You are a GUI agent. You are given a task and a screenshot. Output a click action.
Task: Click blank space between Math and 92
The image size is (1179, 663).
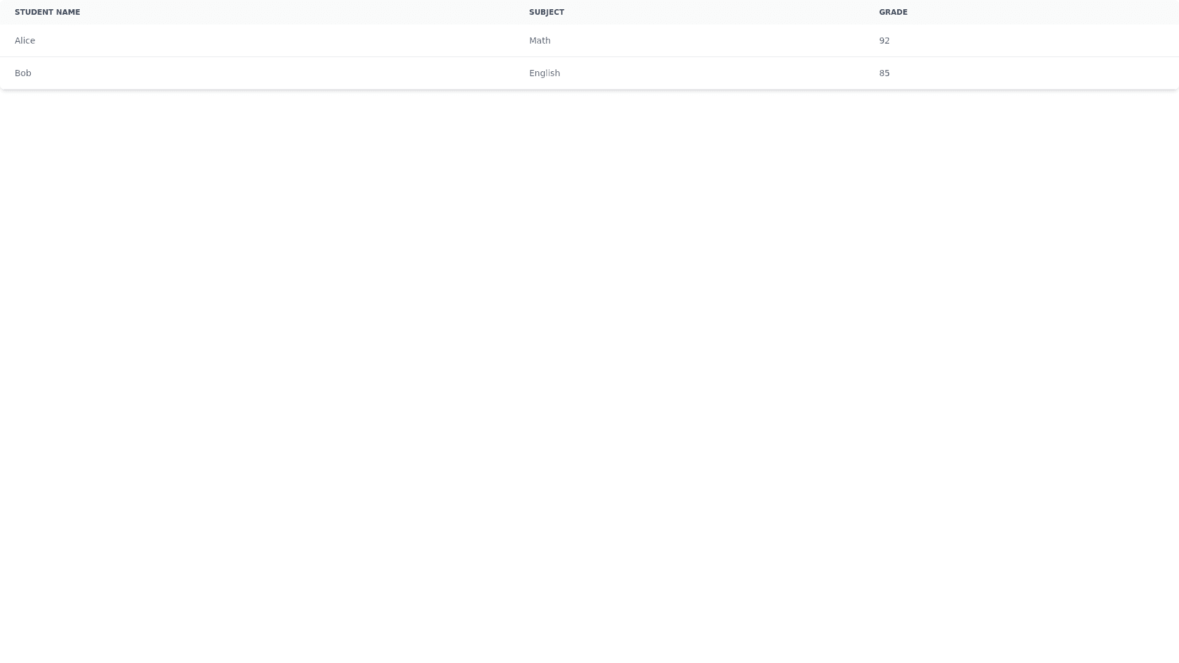coord(712,41)
